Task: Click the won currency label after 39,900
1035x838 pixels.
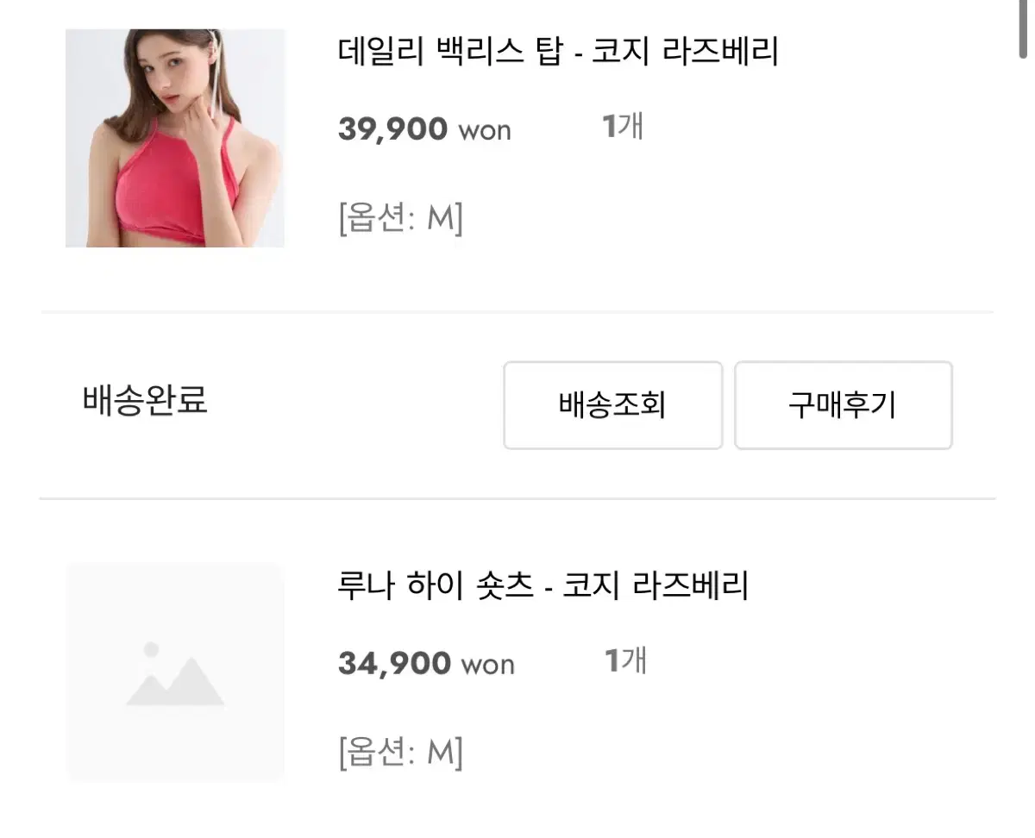Action: click(484, 132)
